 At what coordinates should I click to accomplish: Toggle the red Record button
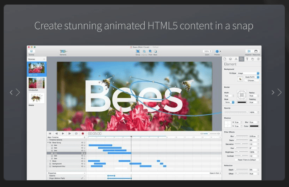(83, 133)
